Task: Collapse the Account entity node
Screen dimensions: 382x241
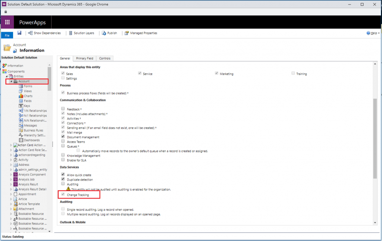Action: click(11, 81)
